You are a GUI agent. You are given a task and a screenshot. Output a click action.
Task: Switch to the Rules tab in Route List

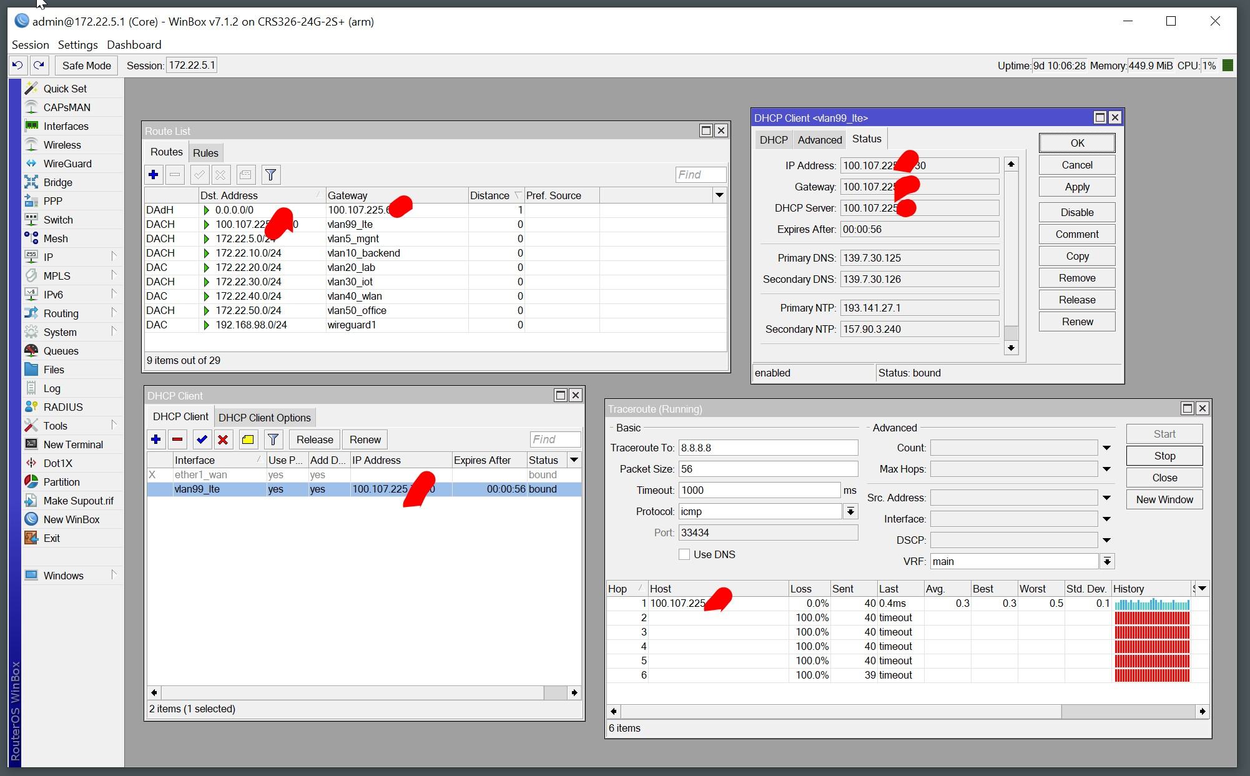205,153
